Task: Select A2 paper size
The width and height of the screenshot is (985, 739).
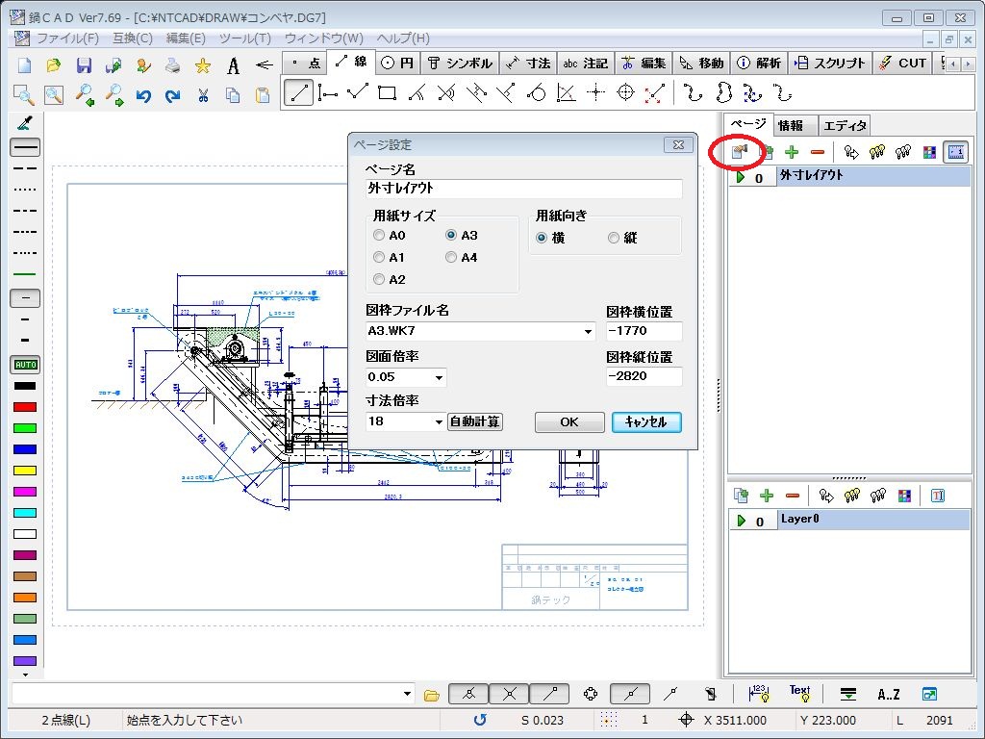Action: [x=379, y=280]
